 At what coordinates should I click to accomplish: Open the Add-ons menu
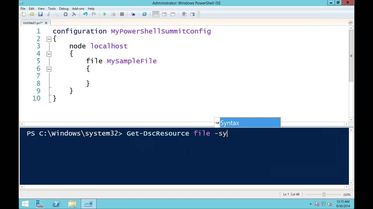[x=78, y=9]
